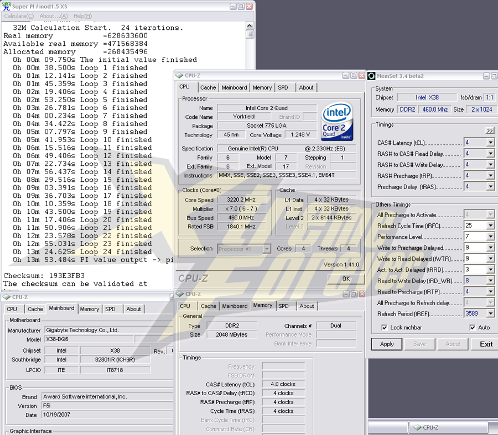Click the Checksum: 193E3FB3 line
Viewport: 498px width, 435px height.
point(44,275)
